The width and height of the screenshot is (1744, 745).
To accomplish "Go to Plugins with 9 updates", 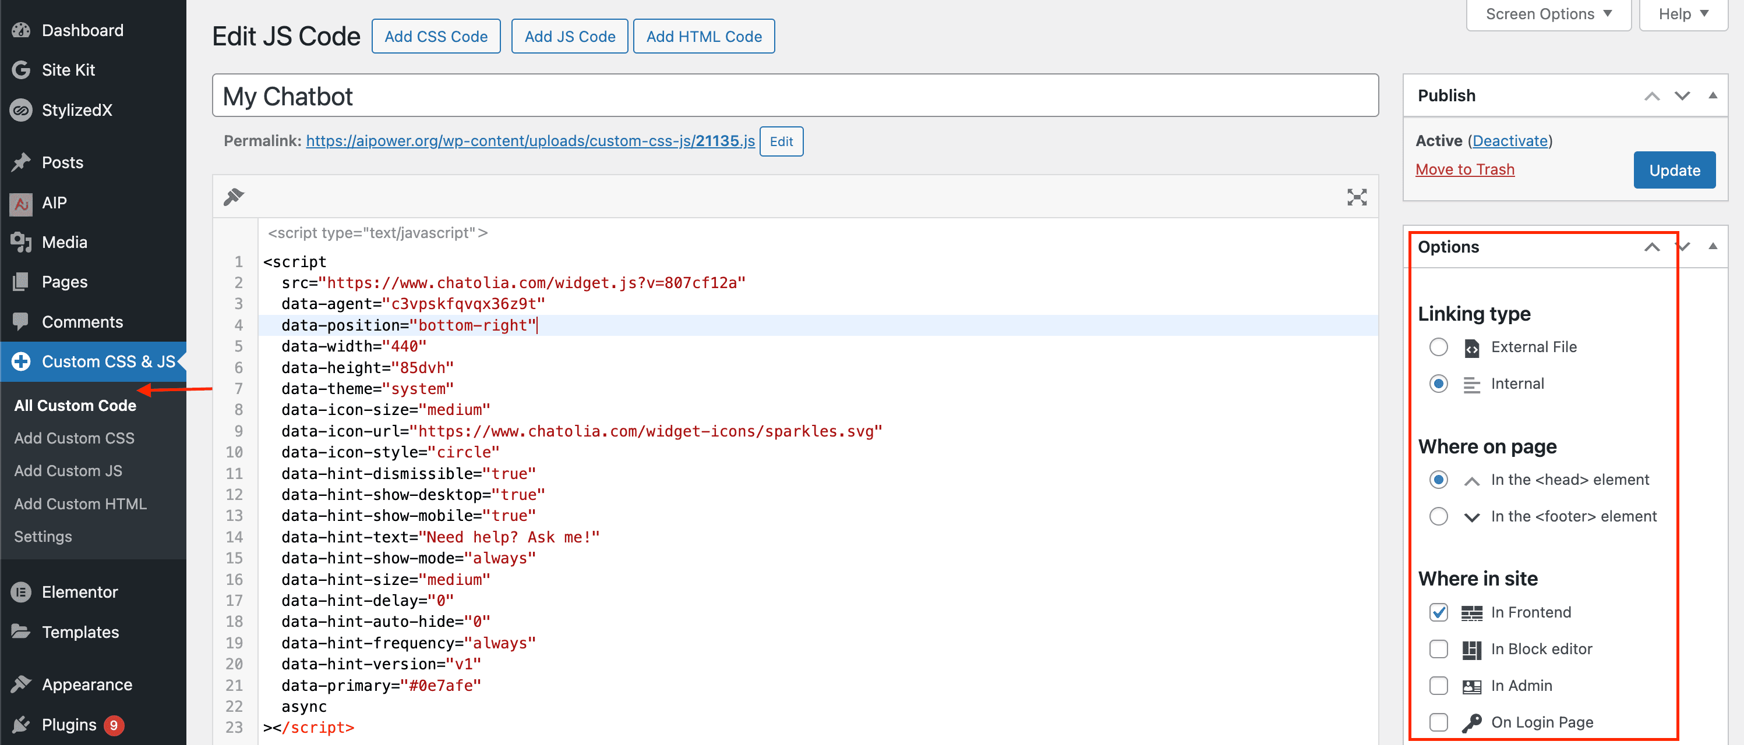I will coord(68,724).
